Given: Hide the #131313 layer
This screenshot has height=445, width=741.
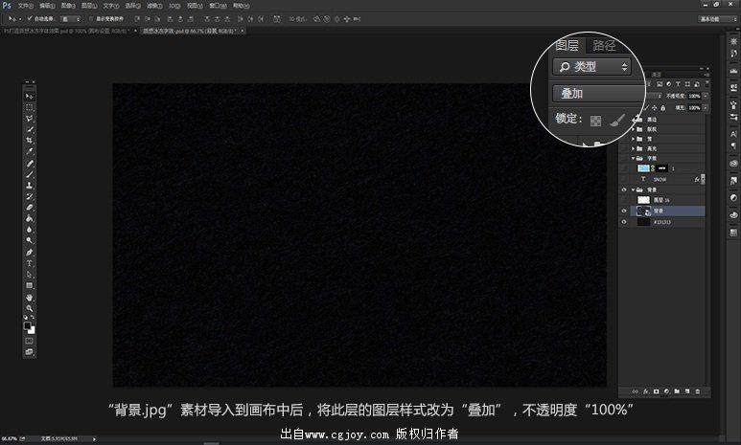Looking at the screenshot, I should click(x=624, y=222).
